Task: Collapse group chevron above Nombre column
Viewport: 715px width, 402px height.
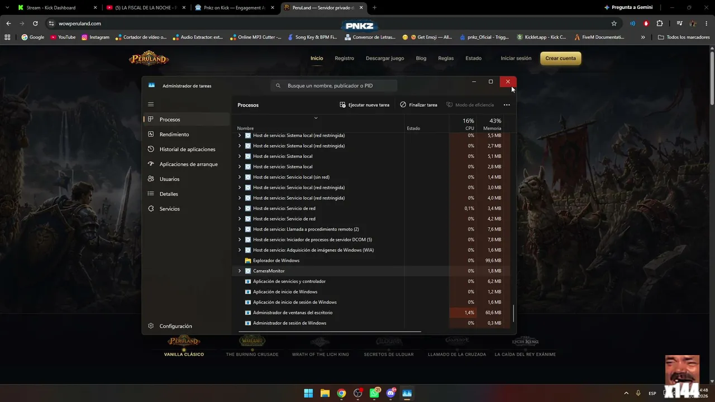Action: tap(316, 118)
